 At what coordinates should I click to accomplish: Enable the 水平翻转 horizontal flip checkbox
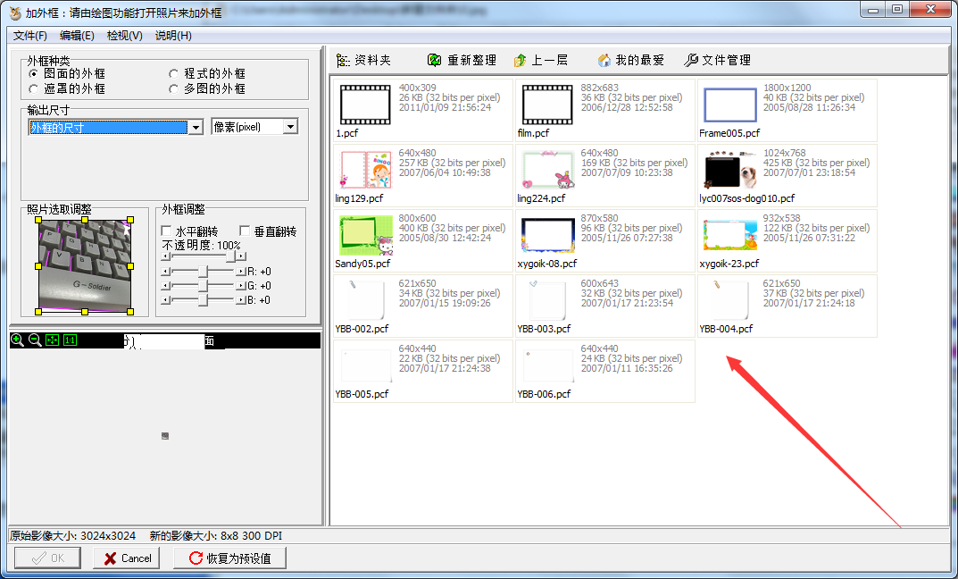pyautogui.click(x=167, y=230)
